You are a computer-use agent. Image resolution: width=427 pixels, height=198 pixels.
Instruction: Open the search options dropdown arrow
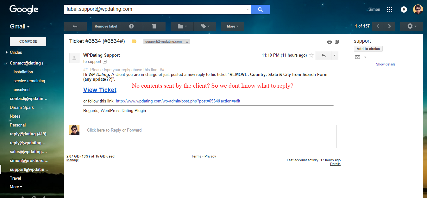(248, 9)
